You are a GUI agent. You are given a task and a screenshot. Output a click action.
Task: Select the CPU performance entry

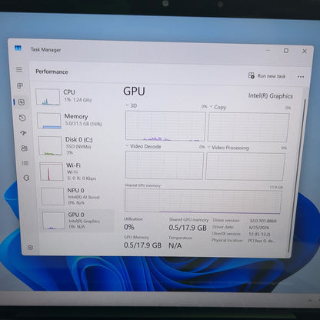coord(74,97)
